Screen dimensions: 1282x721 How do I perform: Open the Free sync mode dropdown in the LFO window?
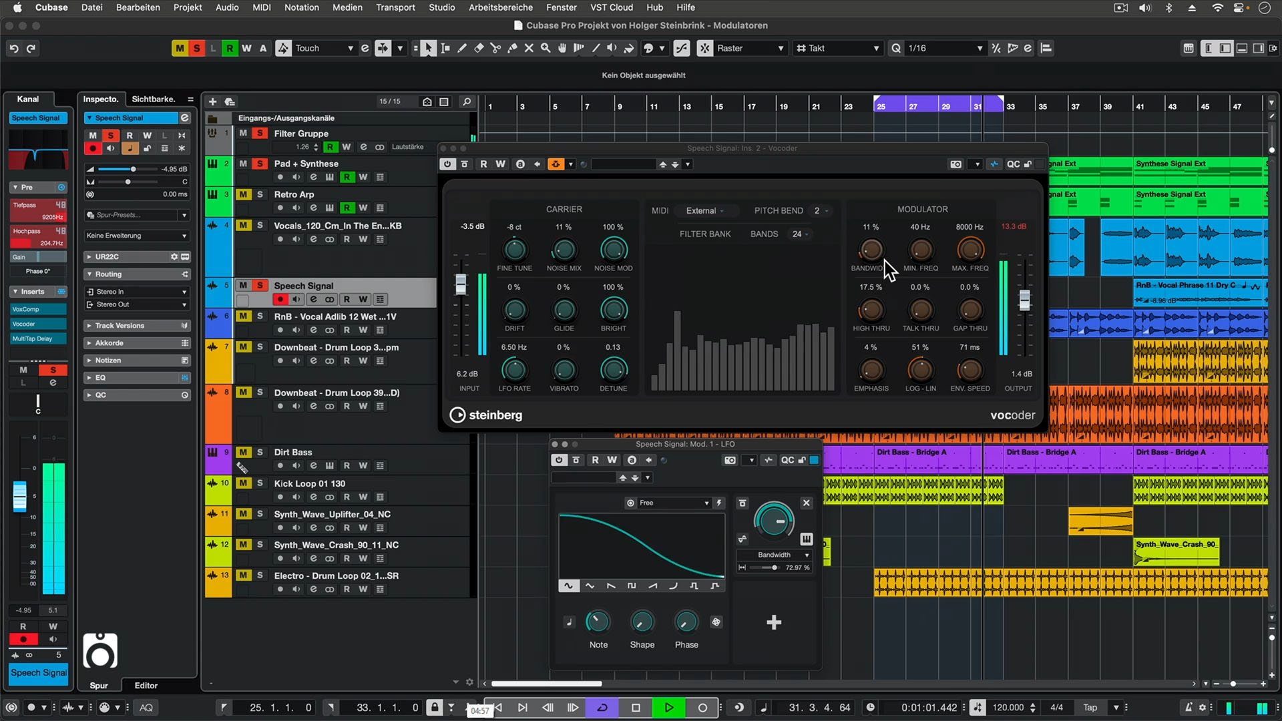coord(668,503)
